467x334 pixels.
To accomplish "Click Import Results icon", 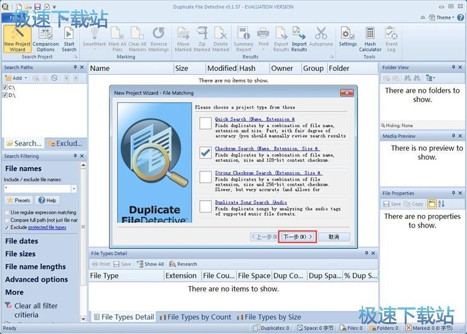I will click(x=299, y=39).
